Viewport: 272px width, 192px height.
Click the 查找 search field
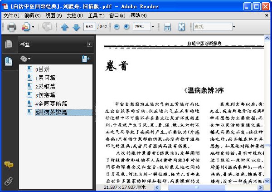[x=213, y=27]
